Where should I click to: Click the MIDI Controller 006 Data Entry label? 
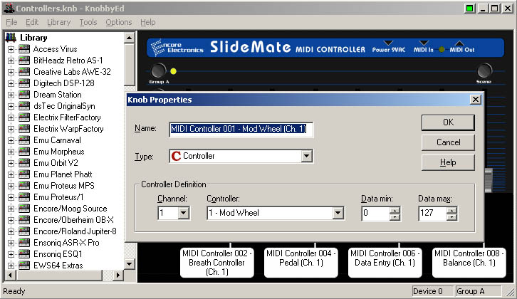[x=385, y=263]
